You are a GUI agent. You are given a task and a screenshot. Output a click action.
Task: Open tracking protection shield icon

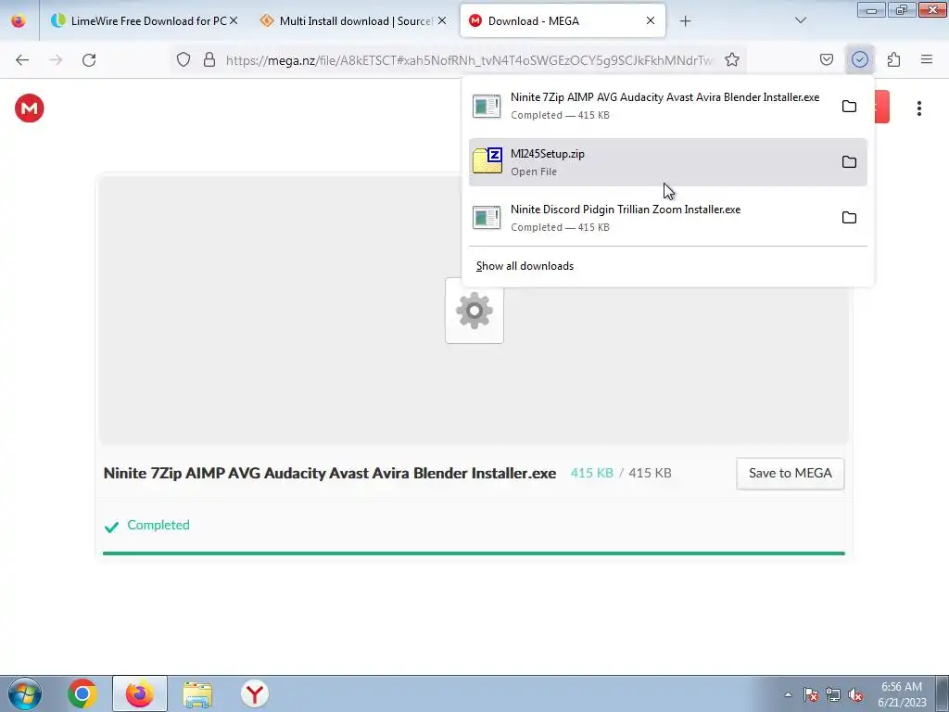click(183, 59)
